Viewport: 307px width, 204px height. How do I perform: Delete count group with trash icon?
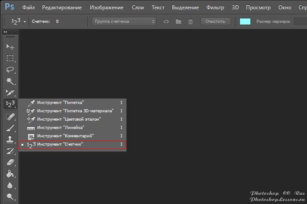pyautogui.click(x=190, y=21)
